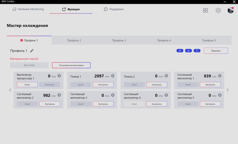Click the blue reset profile icon
The height and width of the screenshot is (144, 238).
pos(197,51)
